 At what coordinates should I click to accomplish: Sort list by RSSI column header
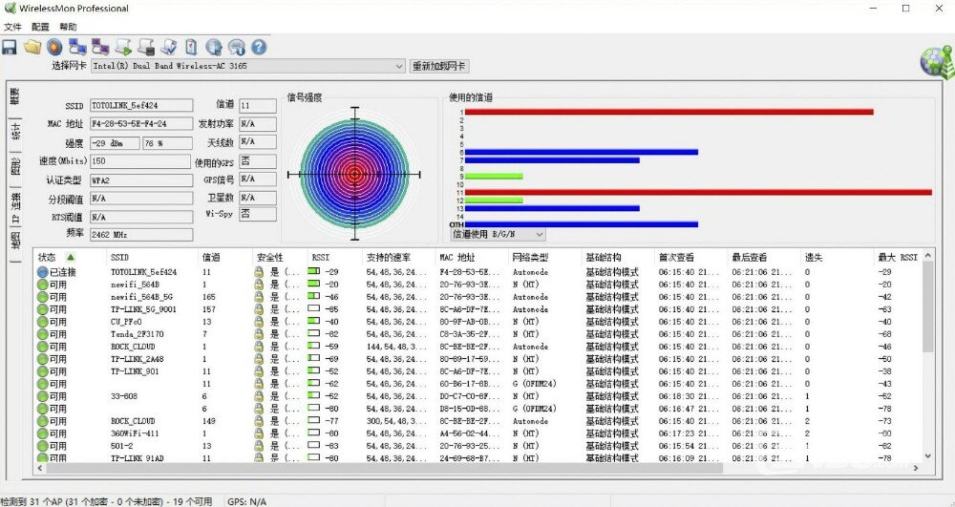point(335,258)
